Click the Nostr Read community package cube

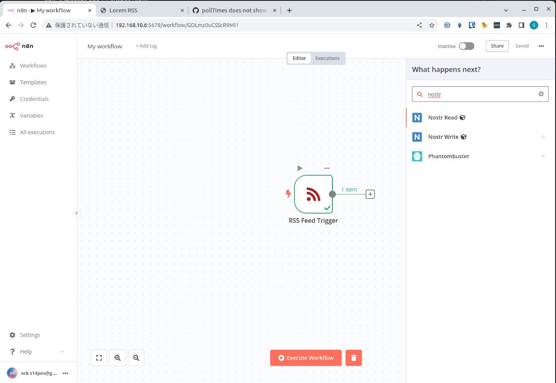pyautogui.click(x=462, y=117)
